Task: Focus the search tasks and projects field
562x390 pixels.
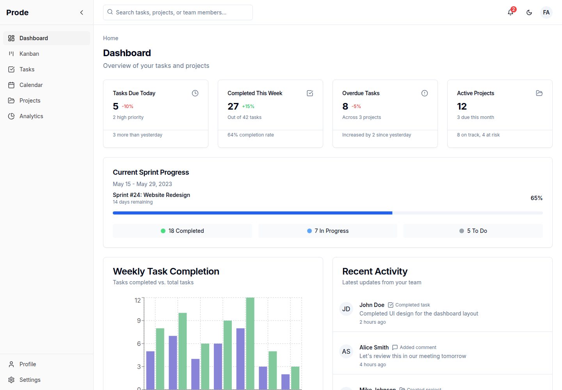Action: [178, 12]
